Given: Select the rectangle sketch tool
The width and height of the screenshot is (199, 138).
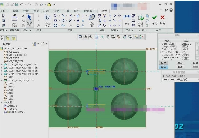Looking at the screenshot, I should pyautogui.click(x=55, y=21).
